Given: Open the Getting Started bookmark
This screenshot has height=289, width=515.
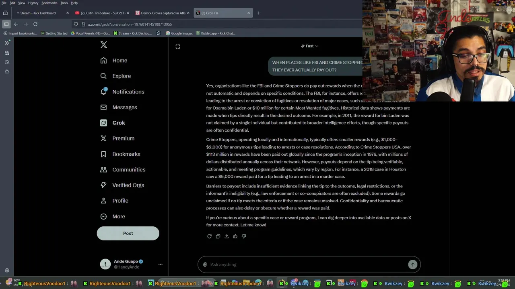Looking at the screenshot, I should coord(54,33).
